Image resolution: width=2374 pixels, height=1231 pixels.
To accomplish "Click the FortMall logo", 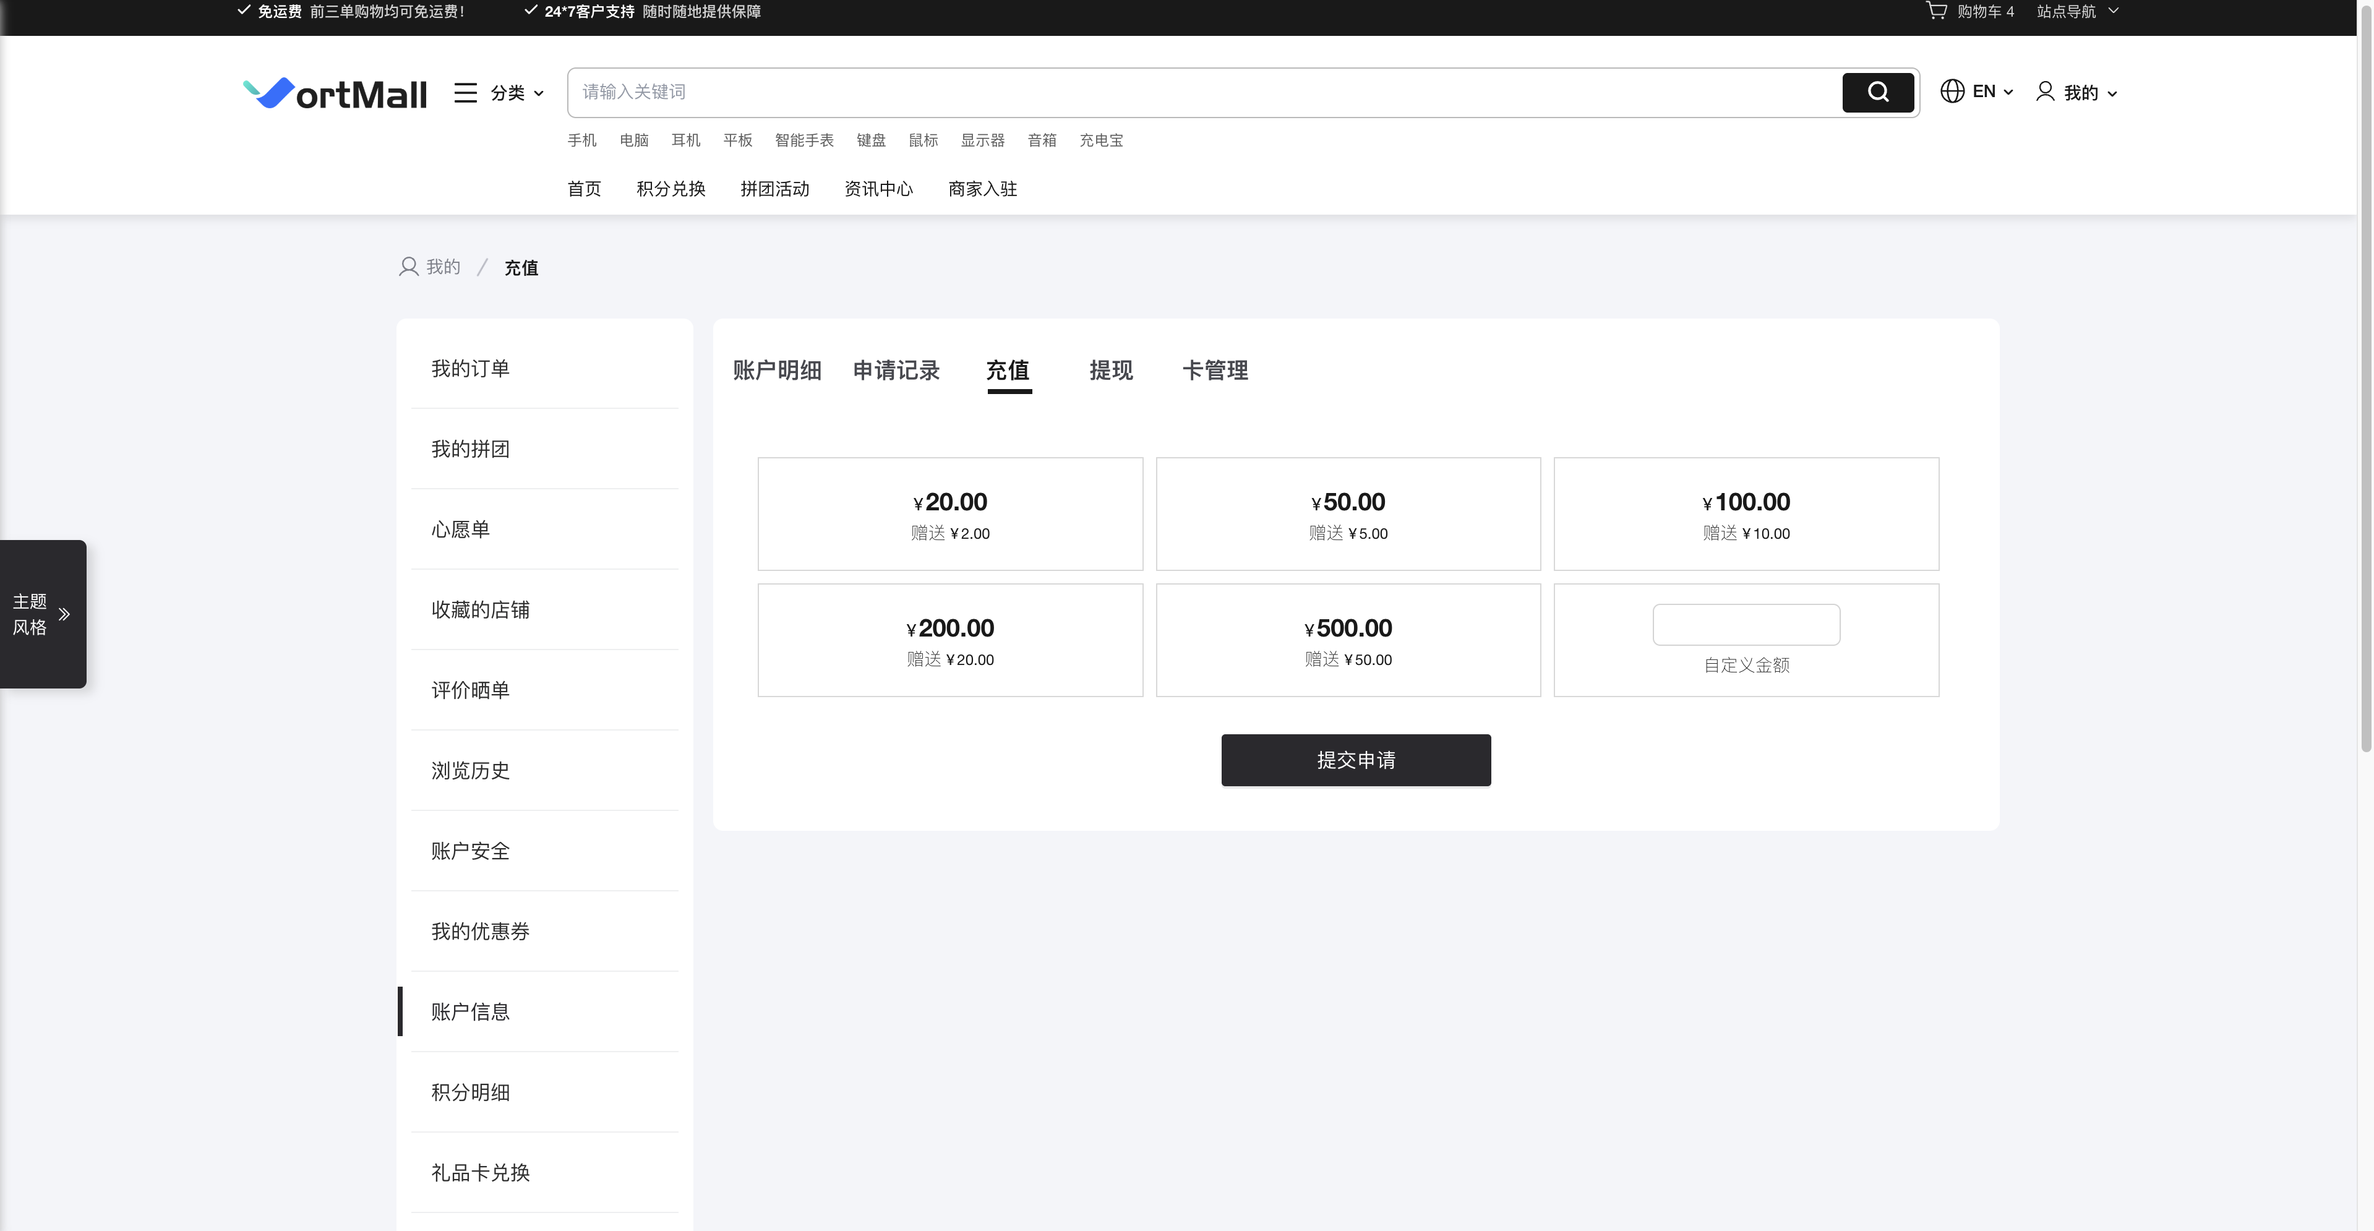I will point(335,93).
